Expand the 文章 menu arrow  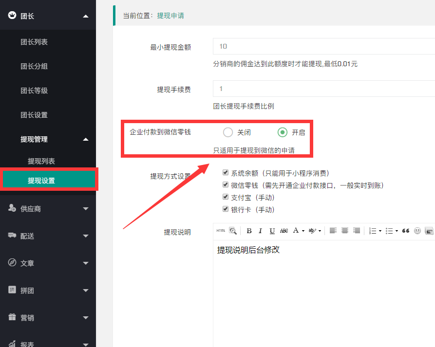[86, 263]
